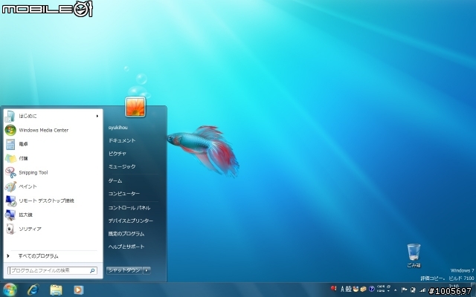Click the paint palette icon for ペイント
476x297 pixels.
tap(10, 186)
